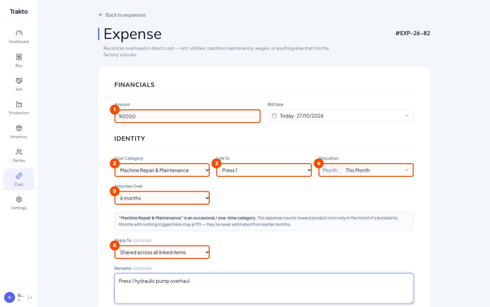Open Allocation This Month dropdown
This screenshot has height=307, width=490.
point(377,170)
